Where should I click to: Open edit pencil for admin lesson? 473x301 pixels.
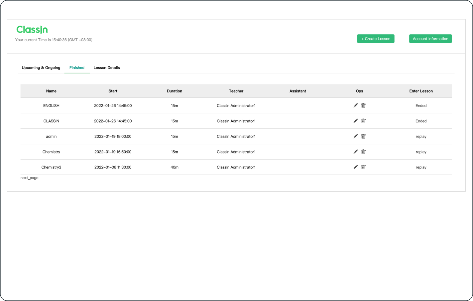(355, 136)
